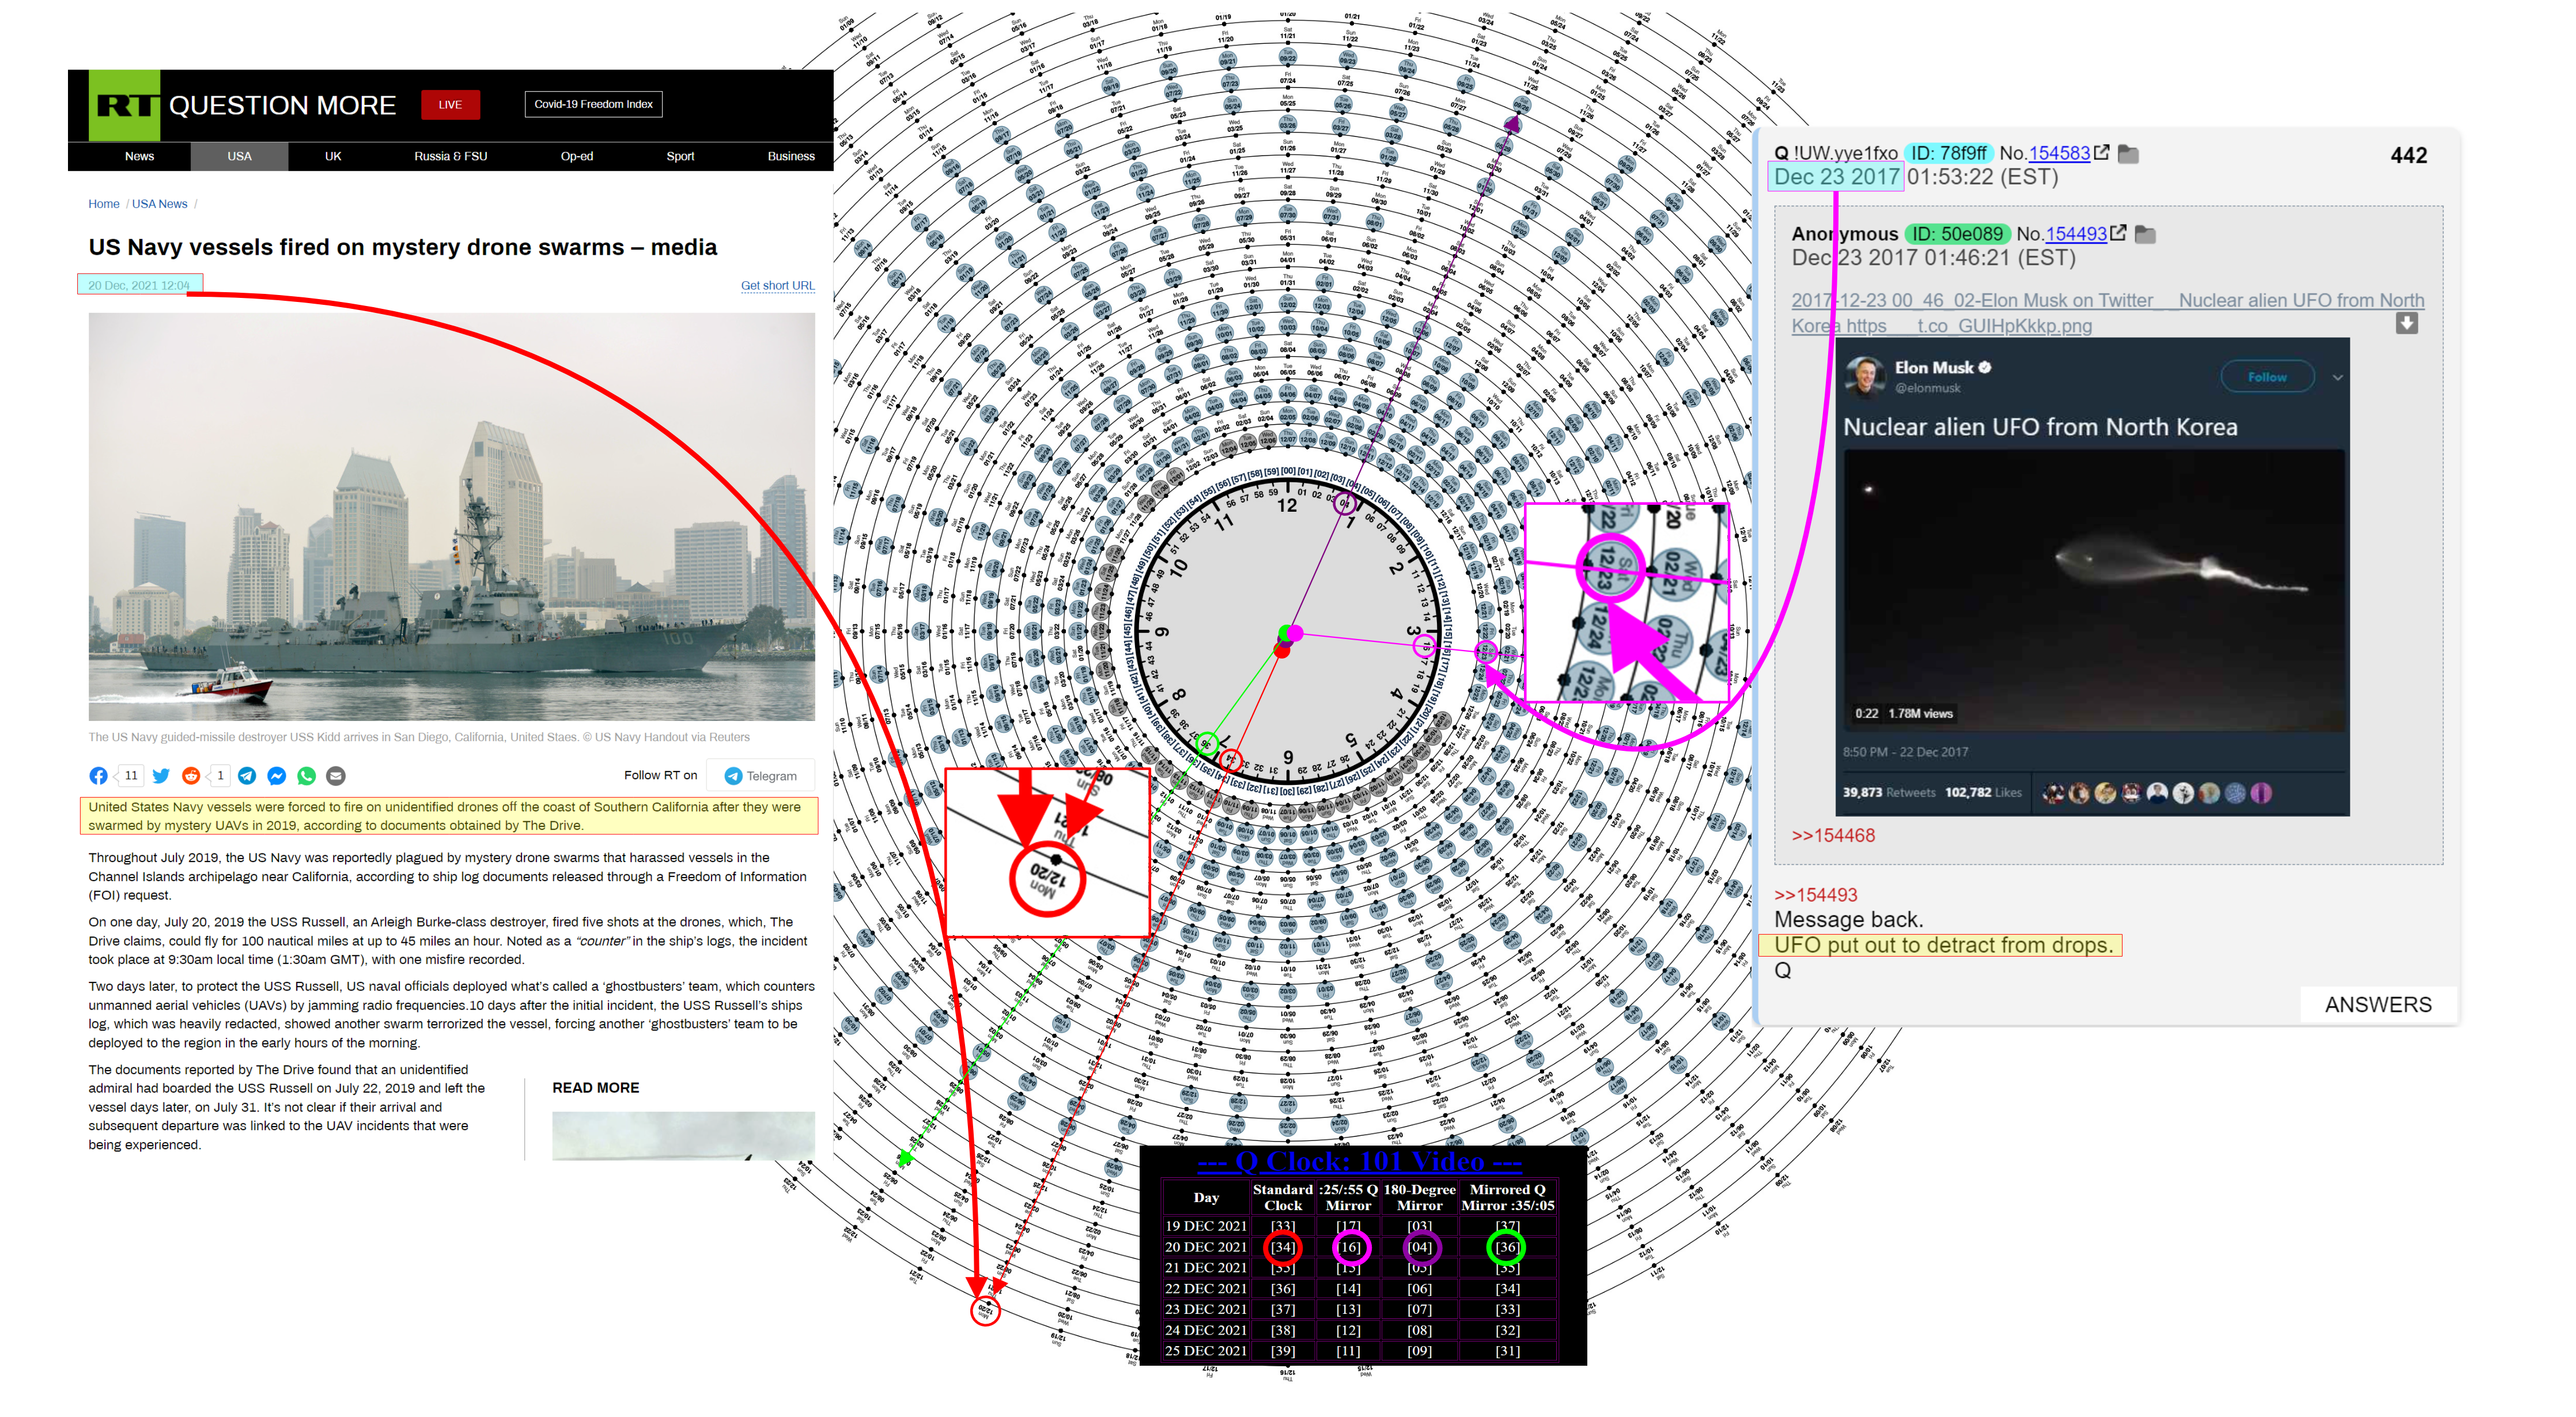Viewport: 2576px width, 1417px height.
Task: Open the Business tab
Action: point(791,157)
